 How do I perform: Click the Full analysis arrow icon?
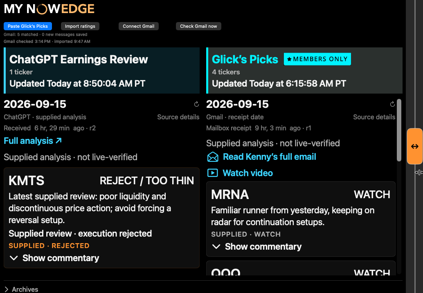point(59,141)
